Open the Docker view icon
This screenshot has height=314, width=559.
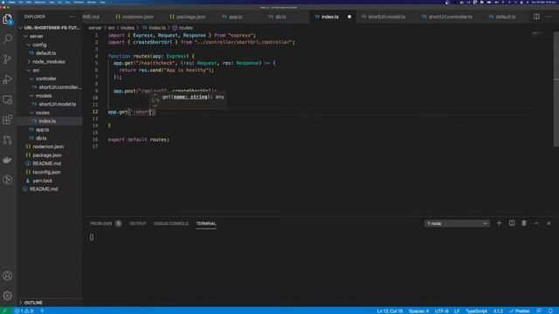pos(8,160)
